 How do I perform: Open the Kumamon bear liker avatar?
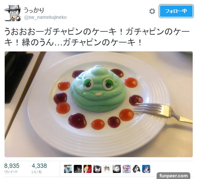pos(97,169)
